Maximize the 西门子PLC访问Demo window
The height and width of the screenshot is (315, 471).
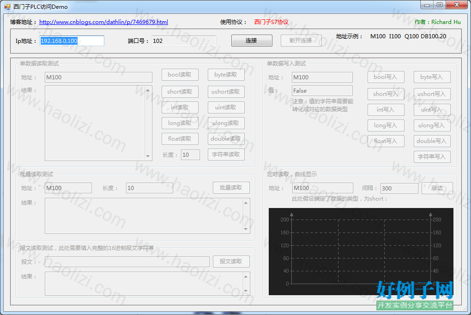click(x=440, y=5)
